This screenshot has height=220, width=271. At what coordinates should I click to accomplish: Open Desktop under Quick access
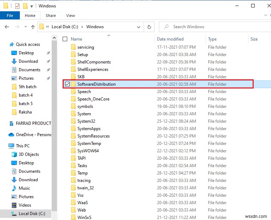[x=26, y=53]
